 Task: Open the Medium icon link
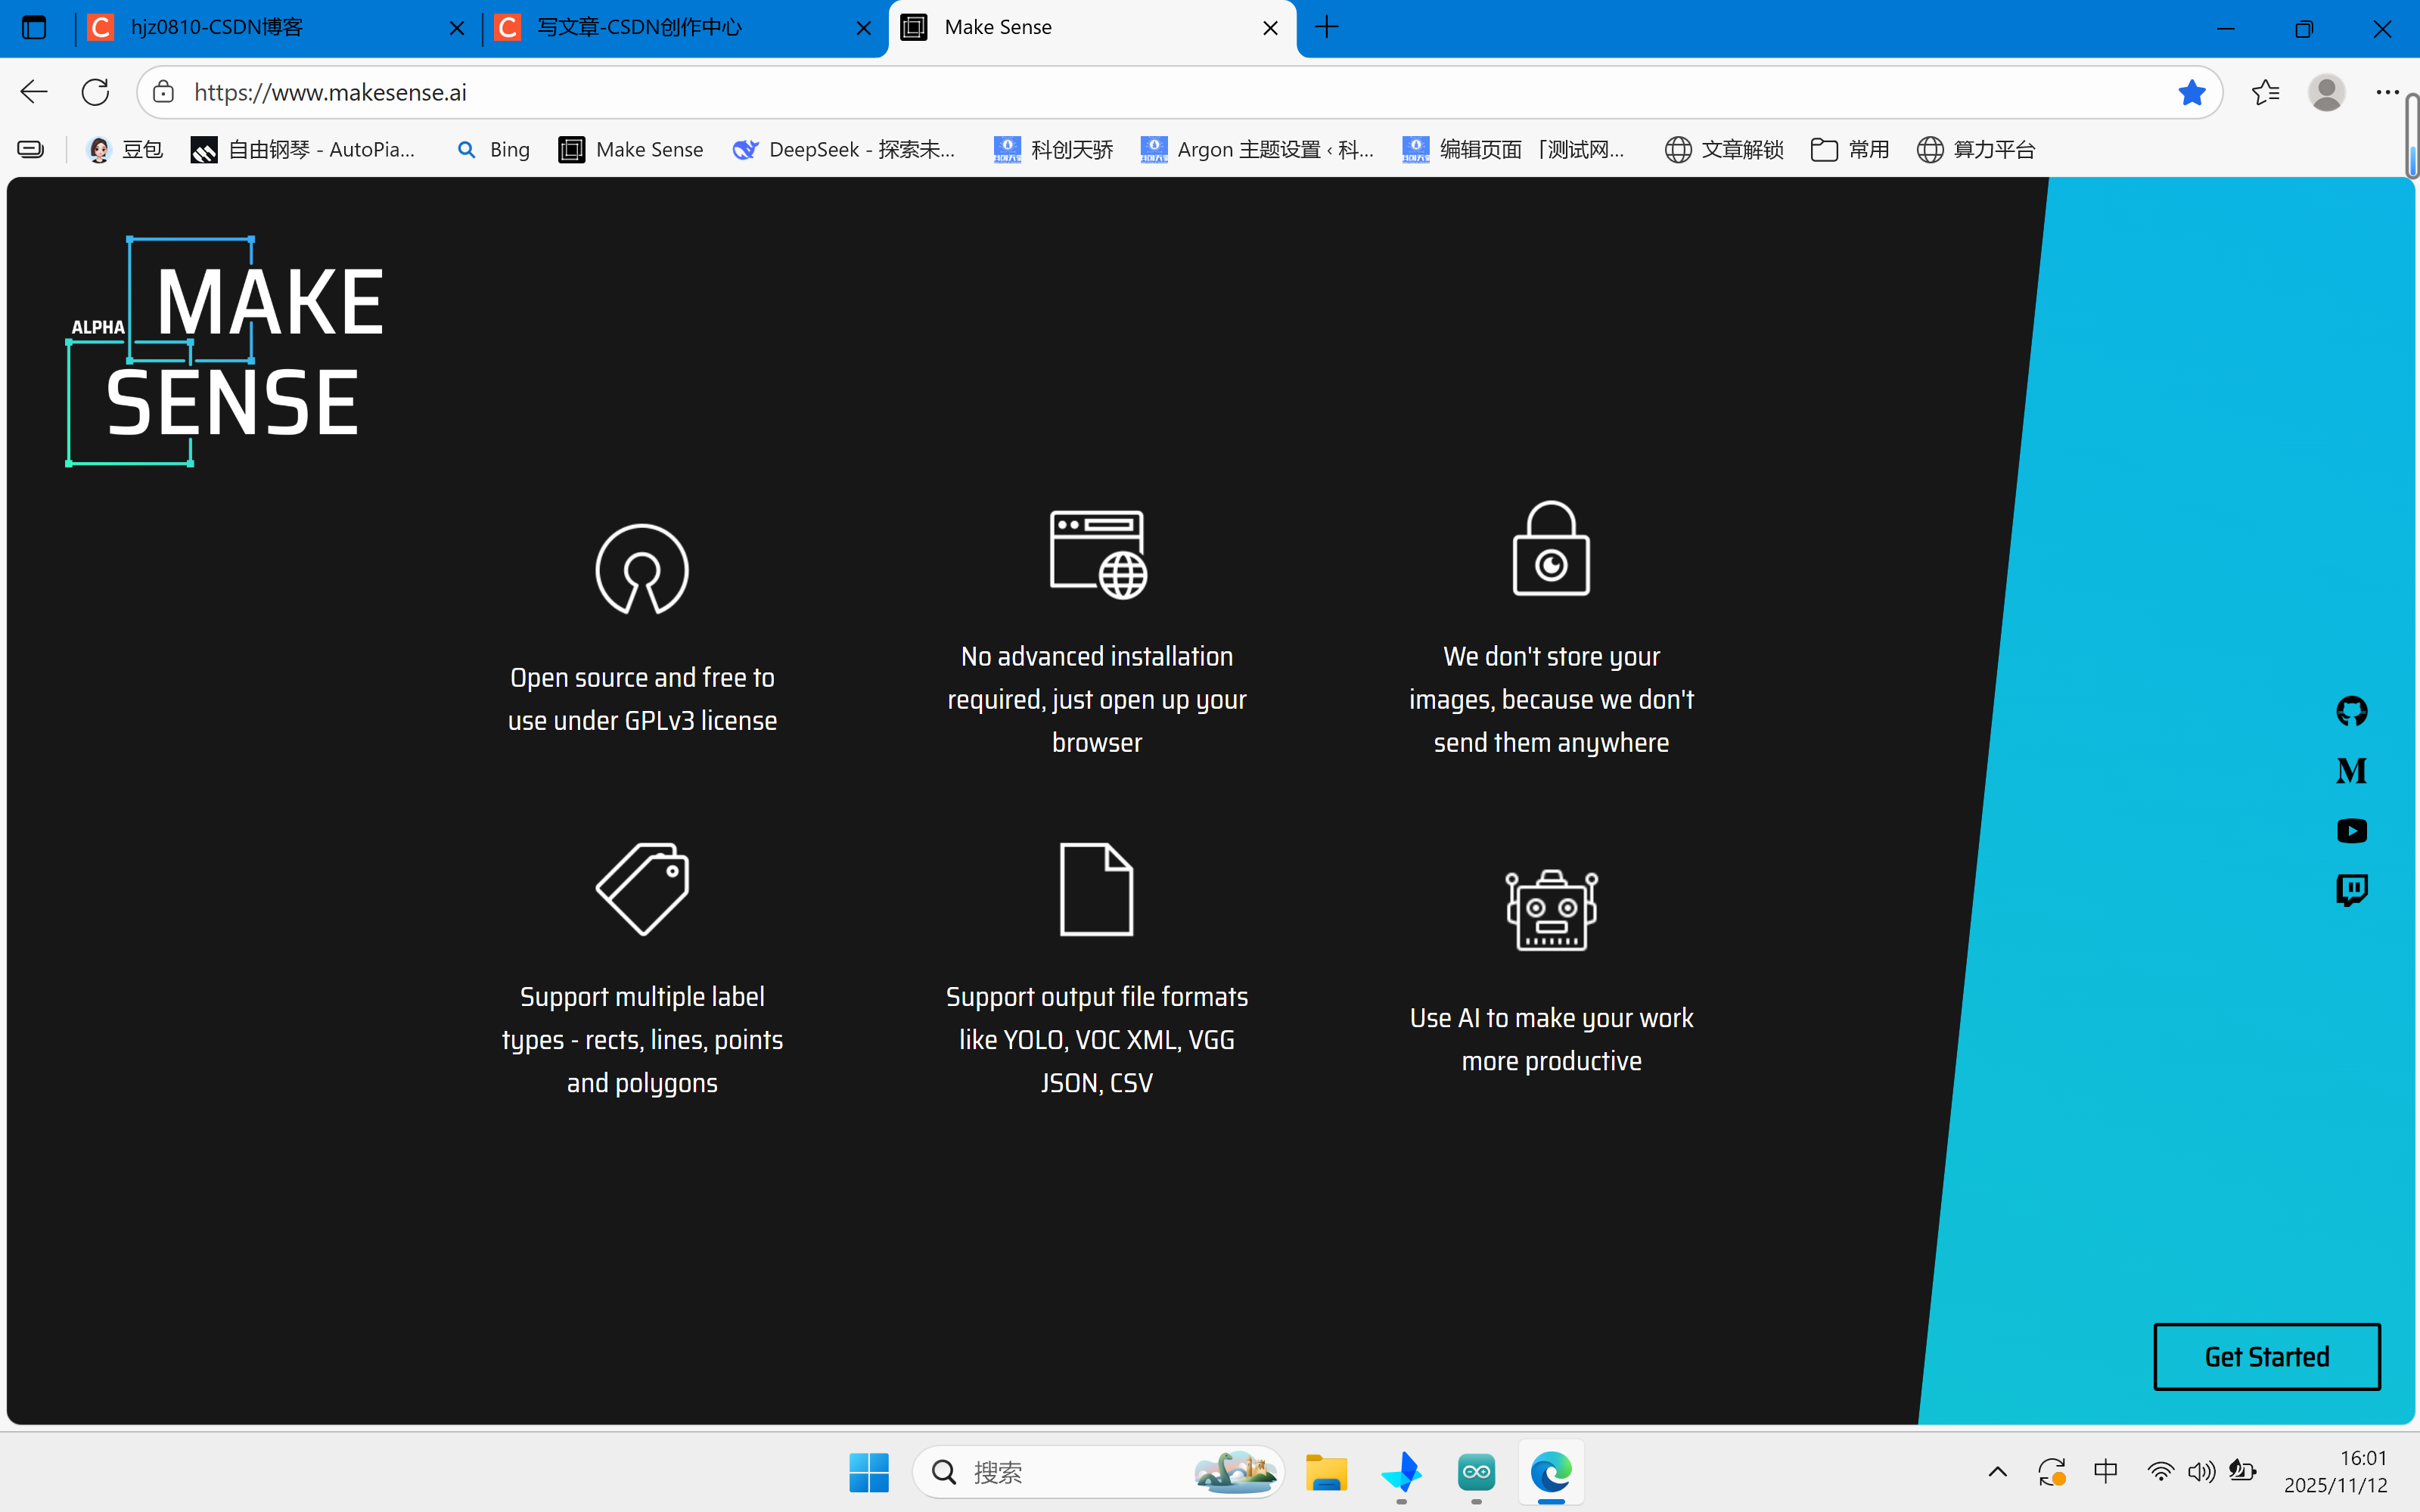2351,771
